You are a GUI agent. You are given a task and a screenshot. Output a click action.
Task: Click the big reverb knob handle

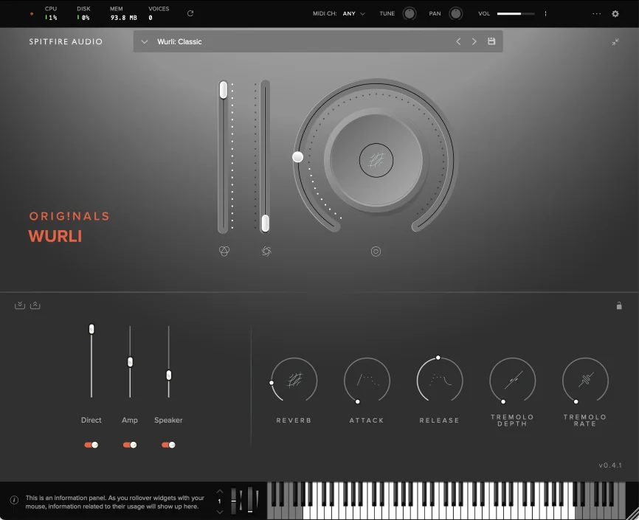coord(298,157)
